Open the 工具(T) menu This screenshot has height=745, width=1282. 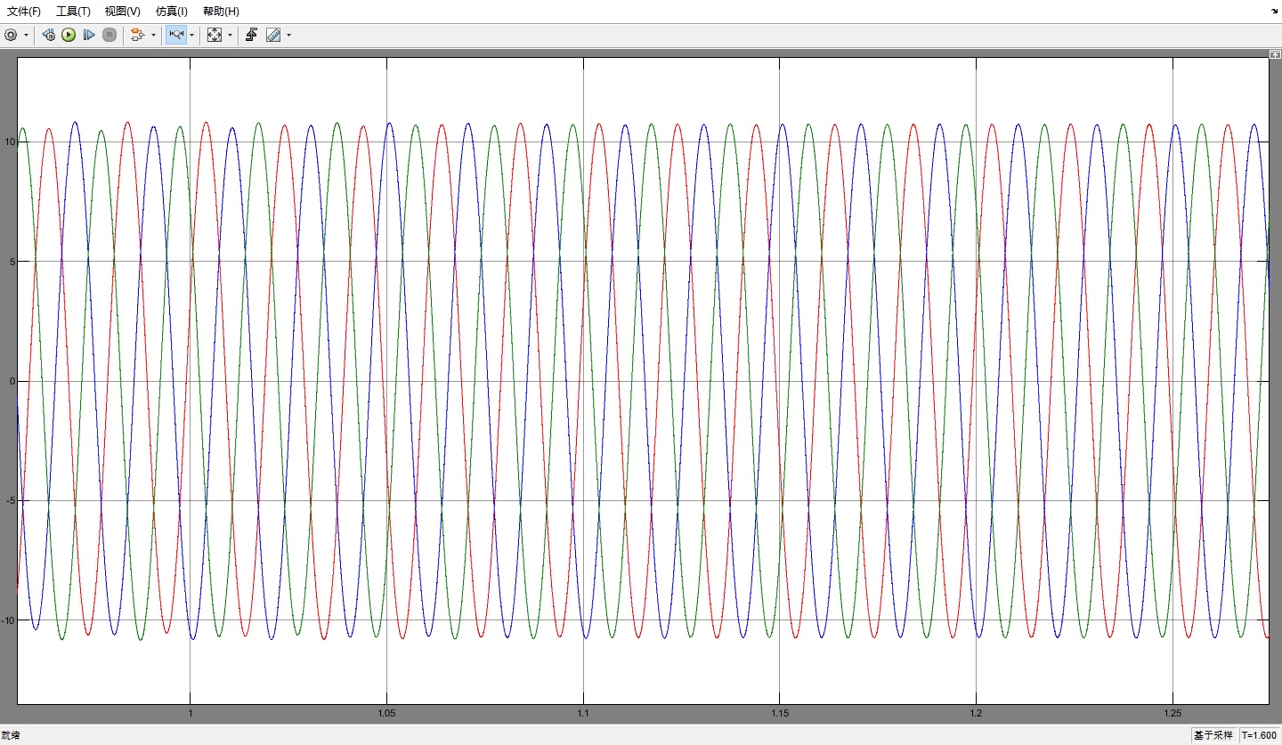click(73, 12)
